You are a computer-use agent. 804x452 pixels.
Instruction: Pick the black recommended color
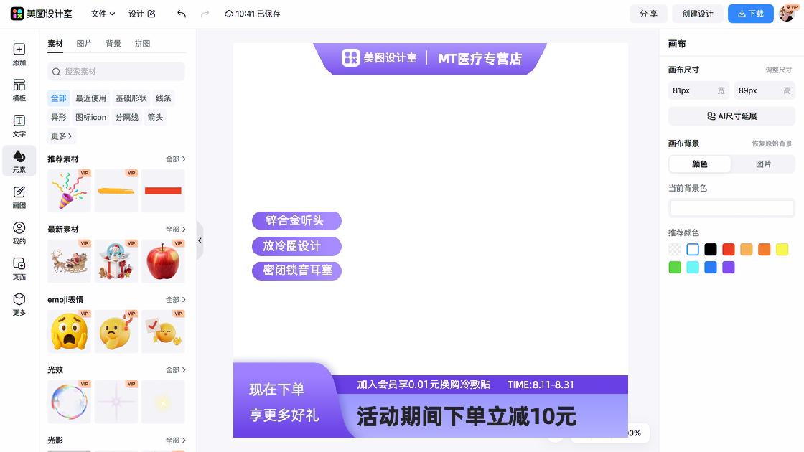(710, 250)
